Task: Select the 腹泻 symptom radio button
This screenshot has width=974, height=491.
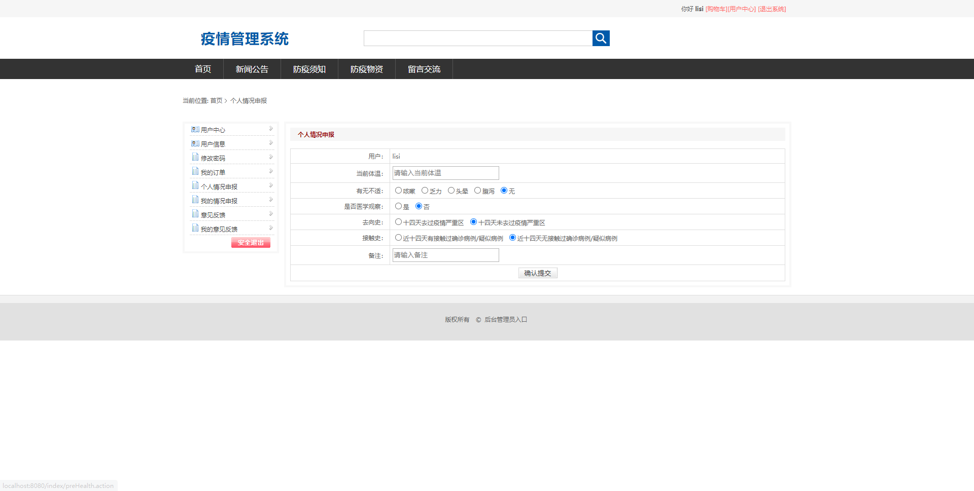Action: (x=477, y=191)
